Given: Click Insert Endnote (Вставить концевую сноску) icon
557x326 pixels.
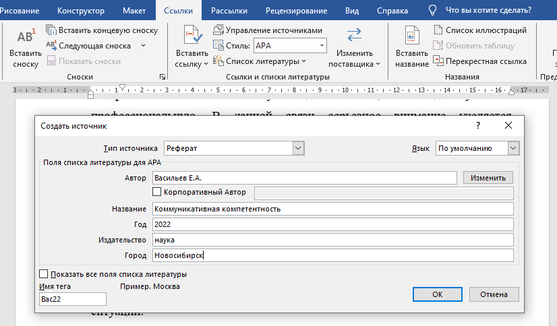Looking at the screenshot, I should tap(51, 30).
